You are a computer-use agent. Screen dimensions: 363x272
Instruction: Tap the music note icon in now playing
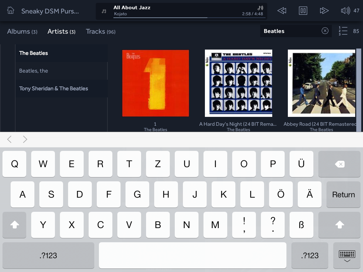pos(104,11)
